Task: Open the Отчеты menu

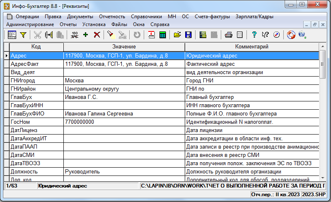Action: click(68, 24)
